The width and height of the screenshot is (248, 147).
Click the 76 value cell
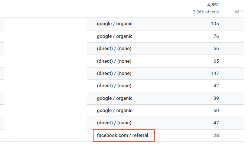coord(216,36)
